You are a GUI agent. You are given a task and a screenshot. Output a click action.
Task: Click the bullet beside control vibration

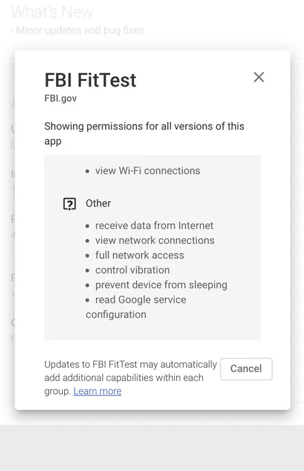(88, 270)
